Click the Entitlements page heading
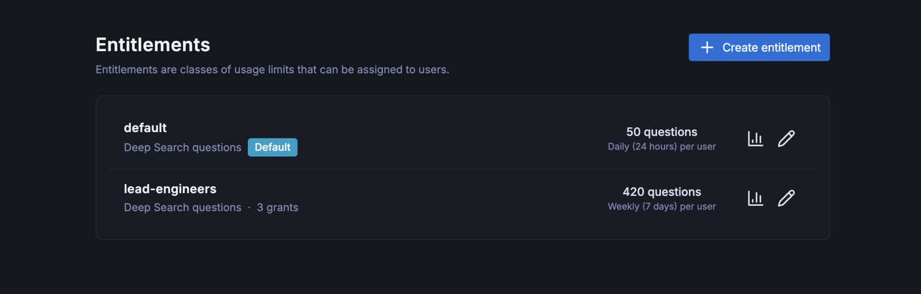Viewport: 921px width, 294px height. tap(153, 44)
